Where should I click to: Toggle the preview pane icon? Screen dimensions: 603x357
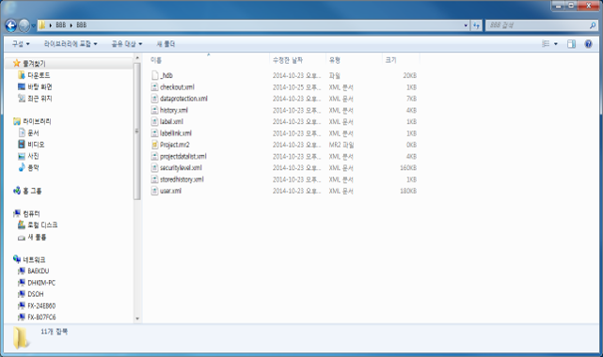pos(571,44)
